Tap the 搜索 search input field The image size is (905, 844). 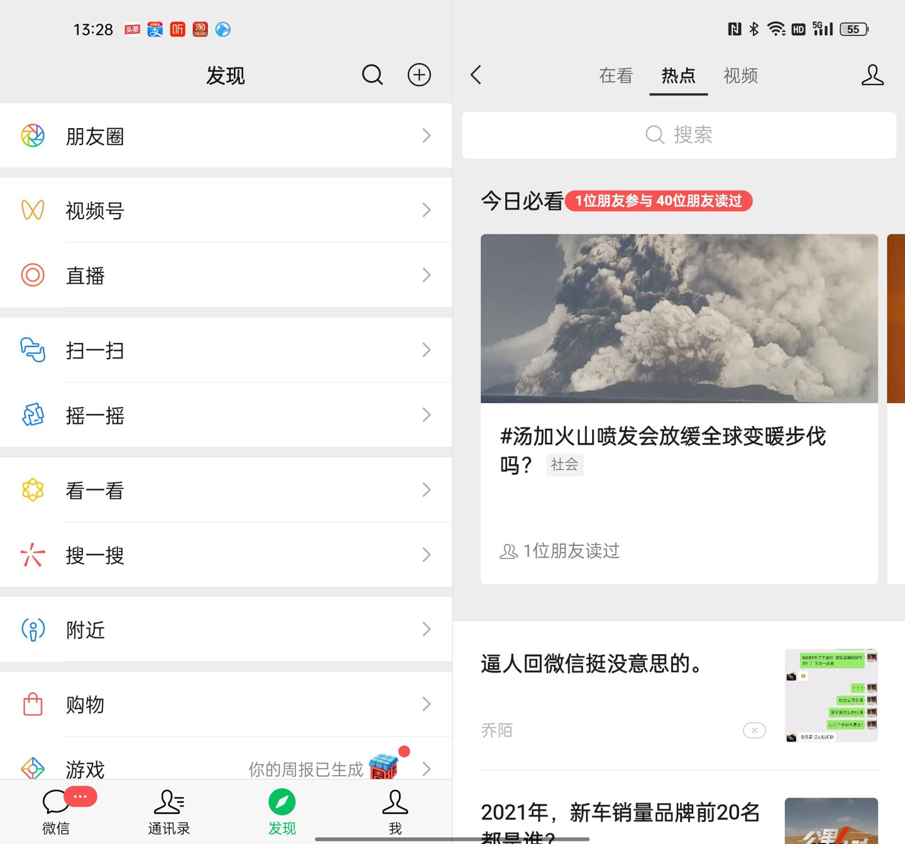click(x=679, y=135)
